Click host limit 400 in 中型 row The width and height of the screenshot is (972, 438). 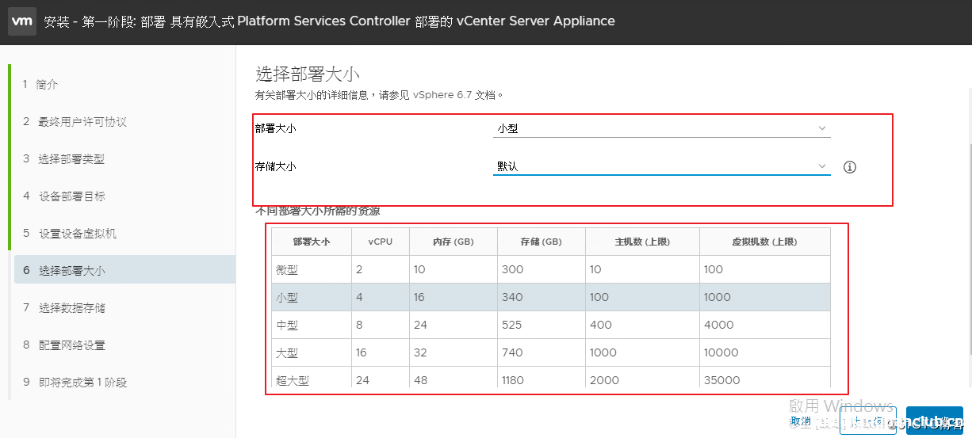(601, 325)
